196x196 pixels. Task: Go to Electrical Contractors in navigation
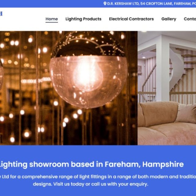(x=131, y=19)
